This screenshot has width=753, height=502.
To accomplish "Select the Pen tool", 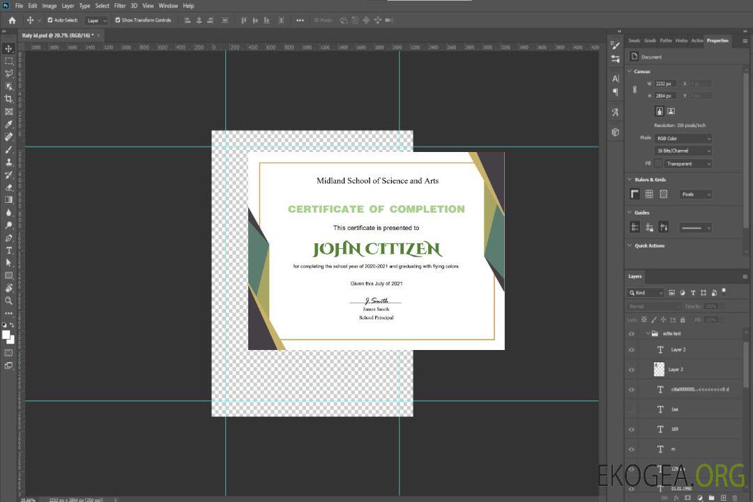I will 8,238.
